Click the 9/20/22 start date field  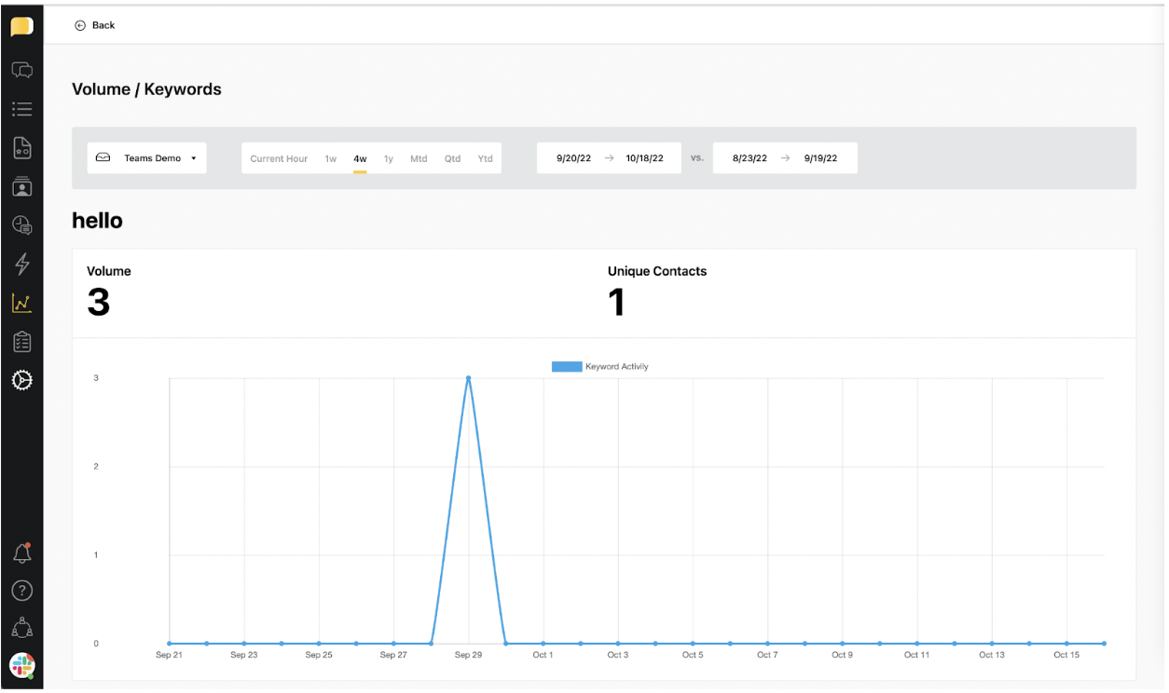coord(574,158)
